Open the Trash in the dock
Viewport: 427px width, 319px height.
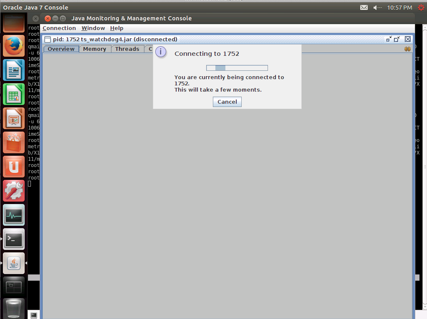(14, 309)
